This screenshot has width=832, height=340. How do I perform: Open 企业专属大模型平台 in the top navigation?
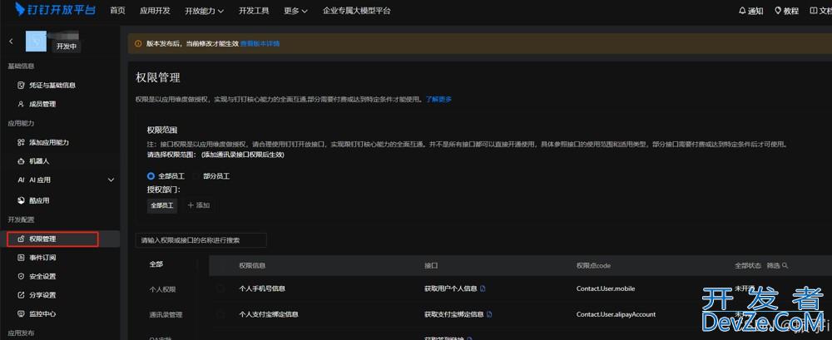(357, 11)
